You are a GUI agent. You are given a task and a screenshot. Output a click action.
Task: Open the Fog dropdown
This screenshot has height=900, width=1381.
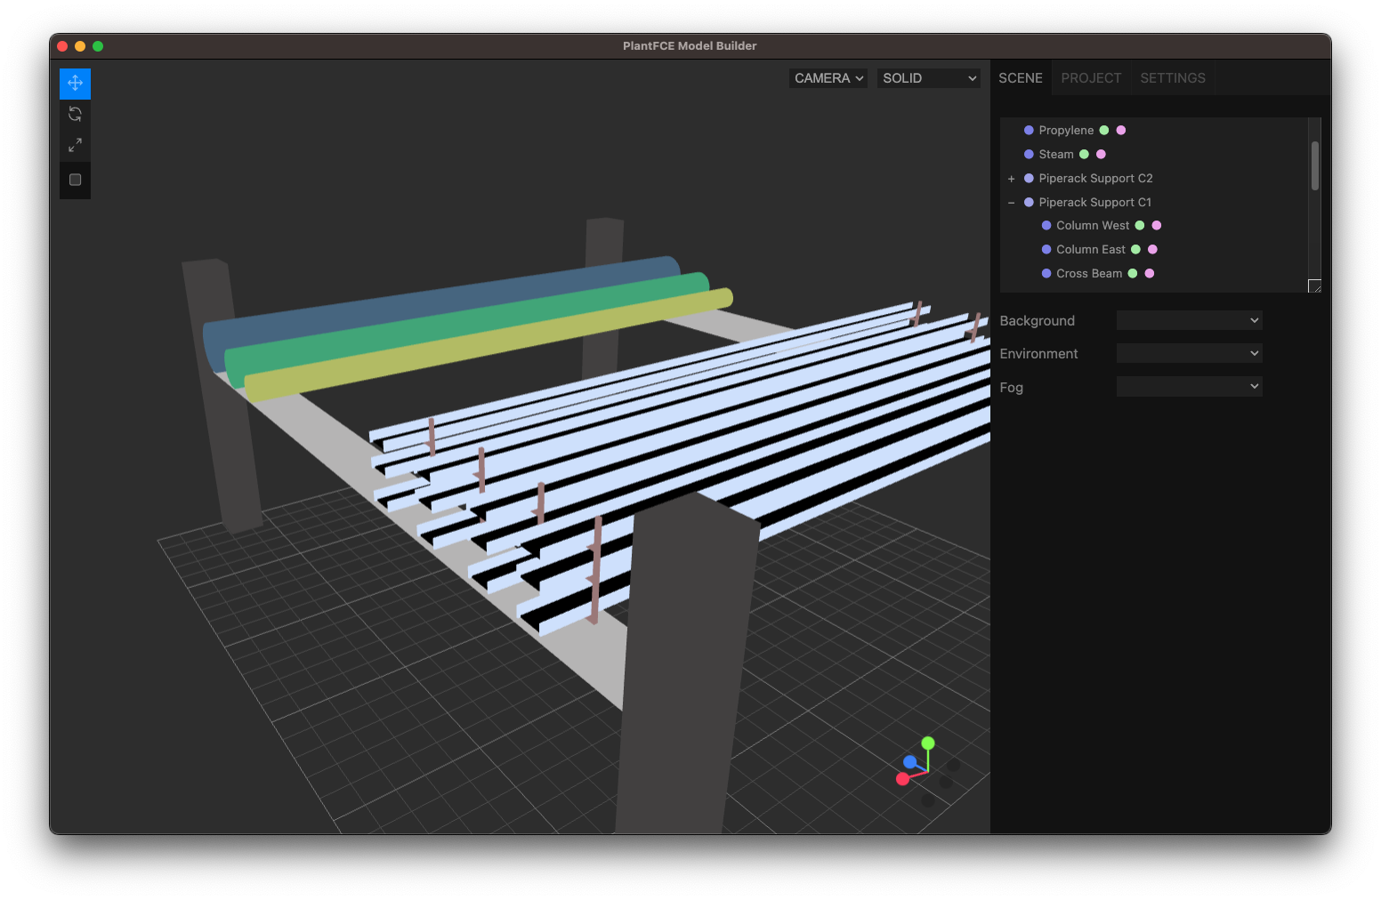(x=1189, y=386)
